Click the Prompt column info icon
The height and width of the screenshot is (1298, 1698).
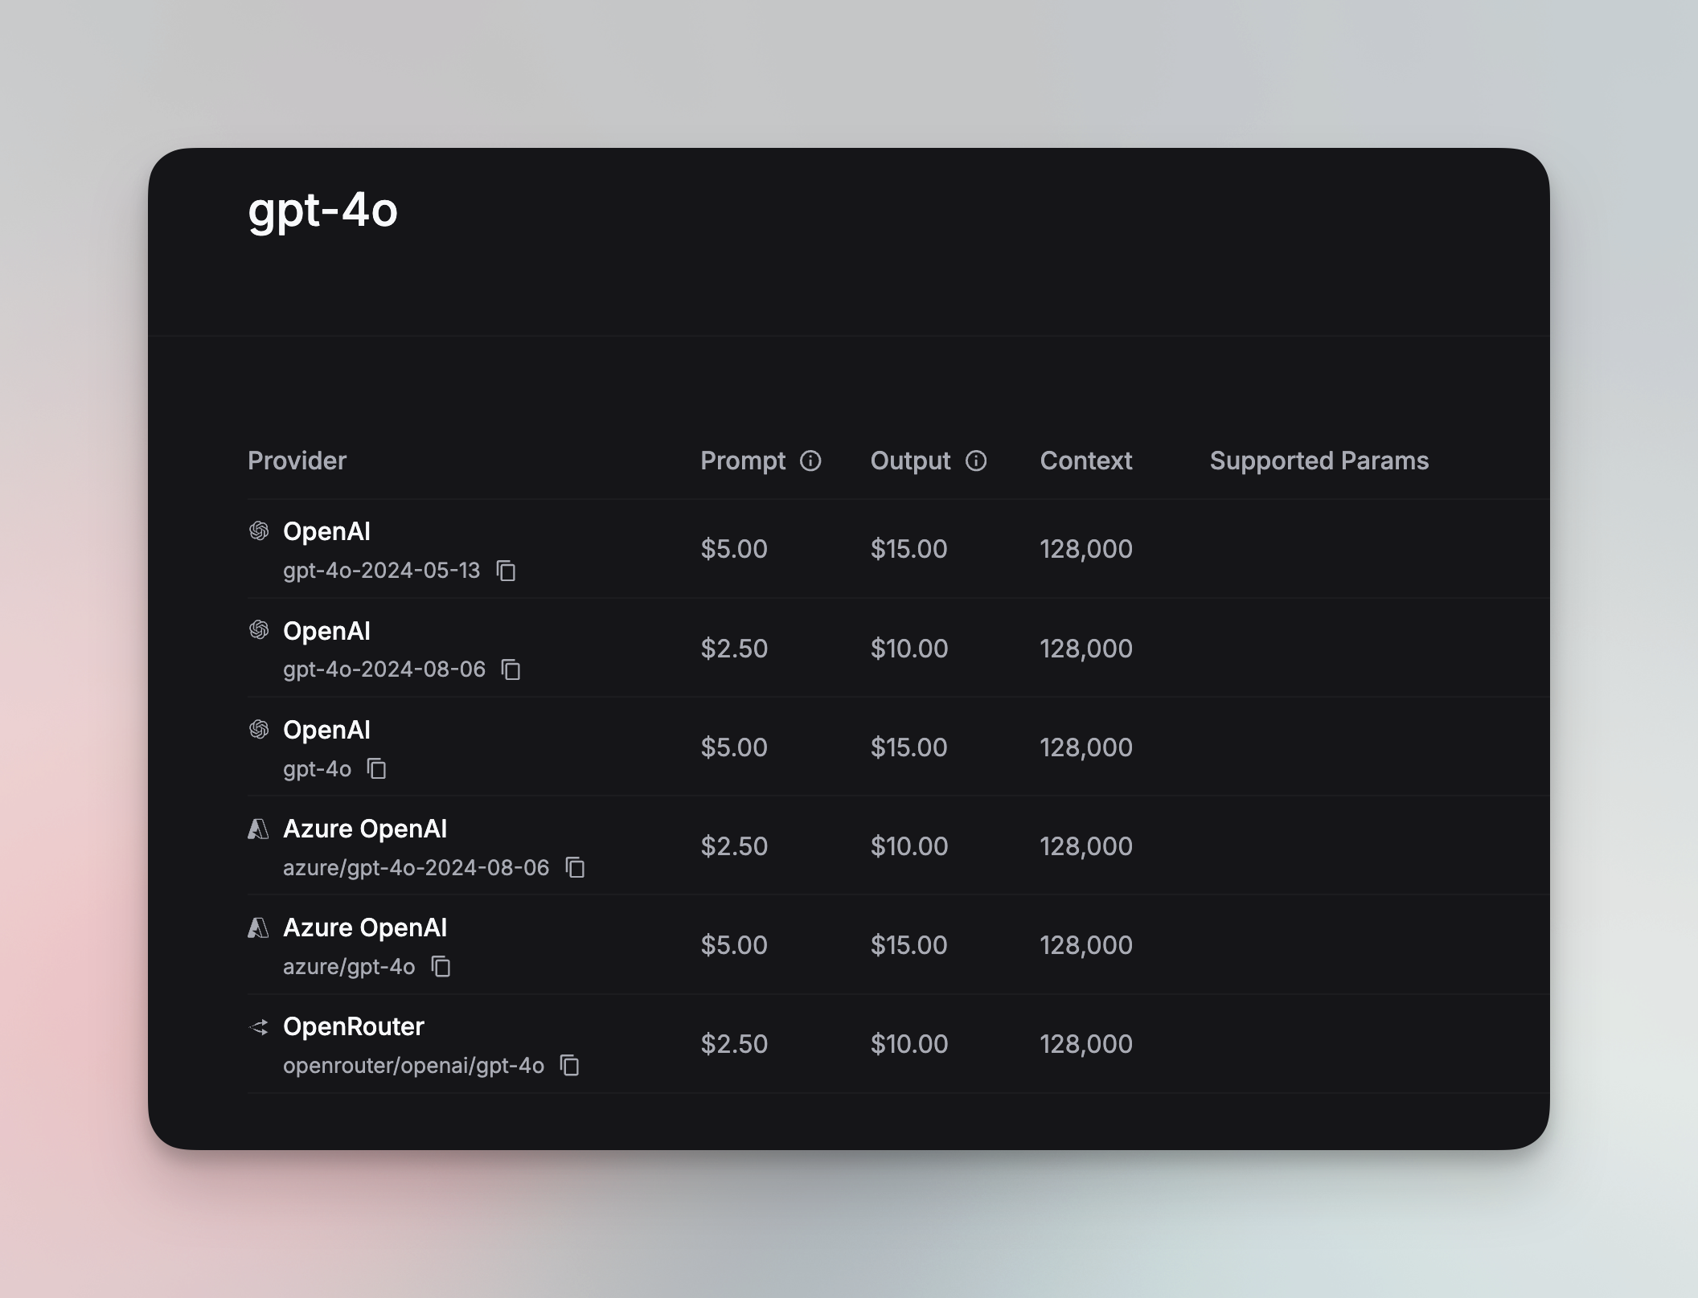[x=810, y=461]
